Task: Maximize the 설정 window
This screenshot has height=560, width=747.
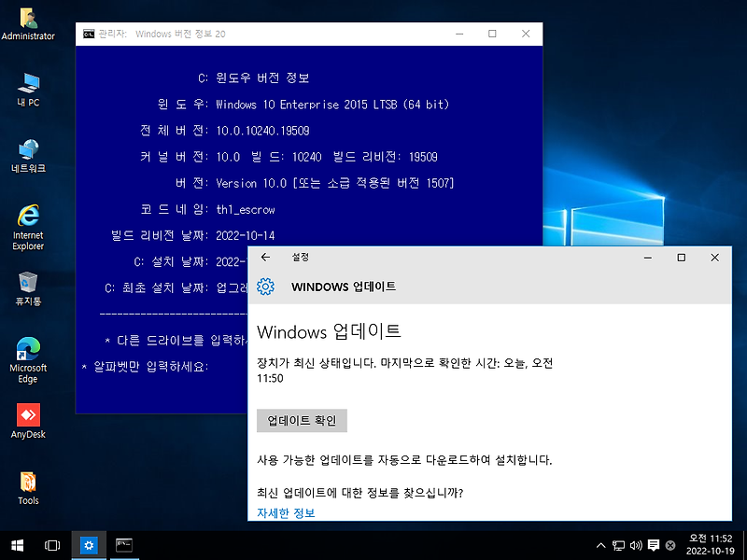Action: click(x=682, y=258)
